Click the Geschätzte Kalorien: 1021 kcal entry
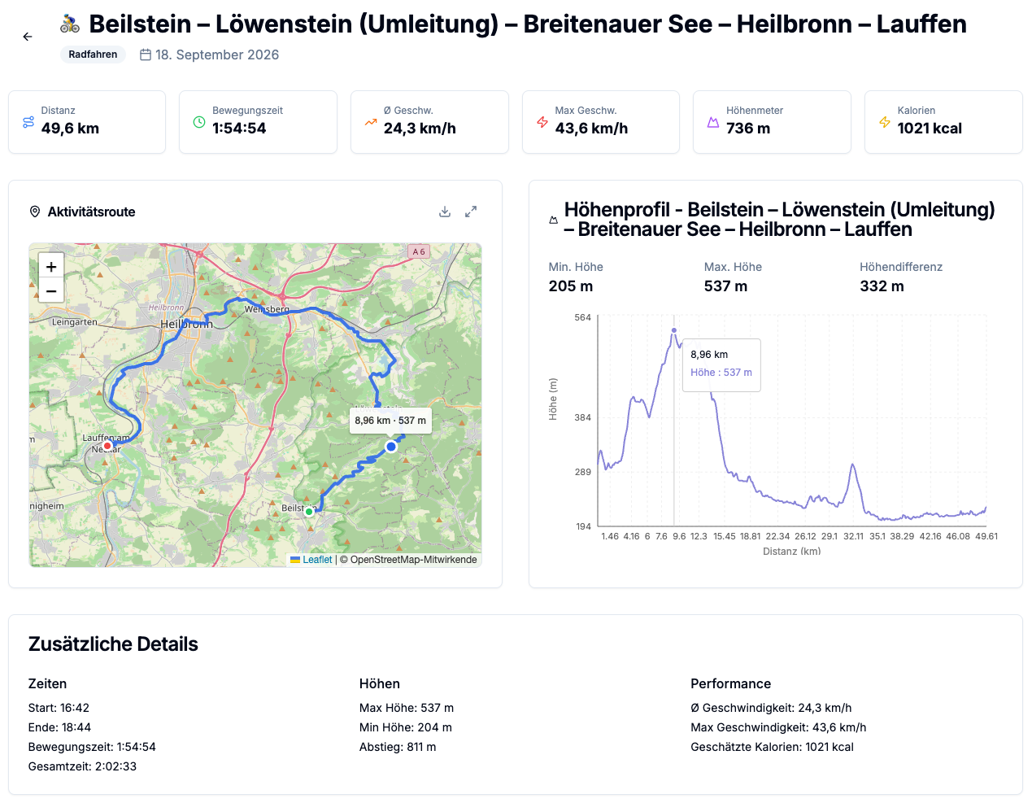 tap(772, 747)
